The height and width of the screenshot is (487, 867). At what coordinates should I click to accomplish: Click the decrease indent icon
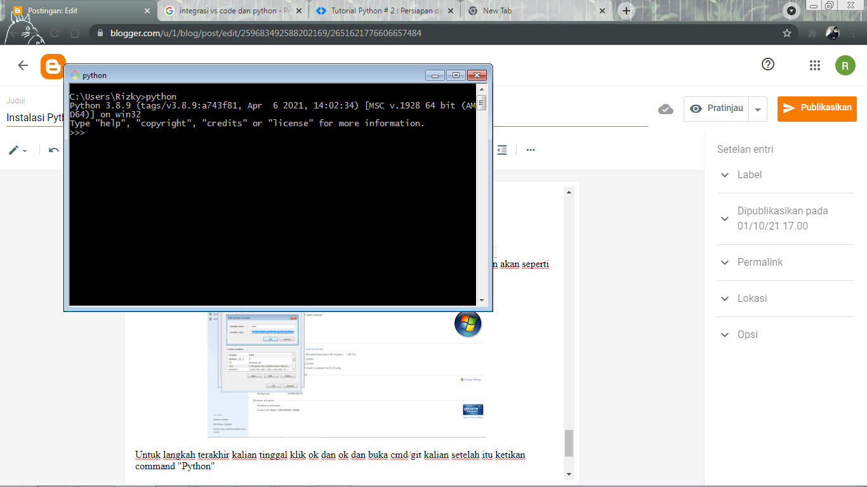pos(502,150)
